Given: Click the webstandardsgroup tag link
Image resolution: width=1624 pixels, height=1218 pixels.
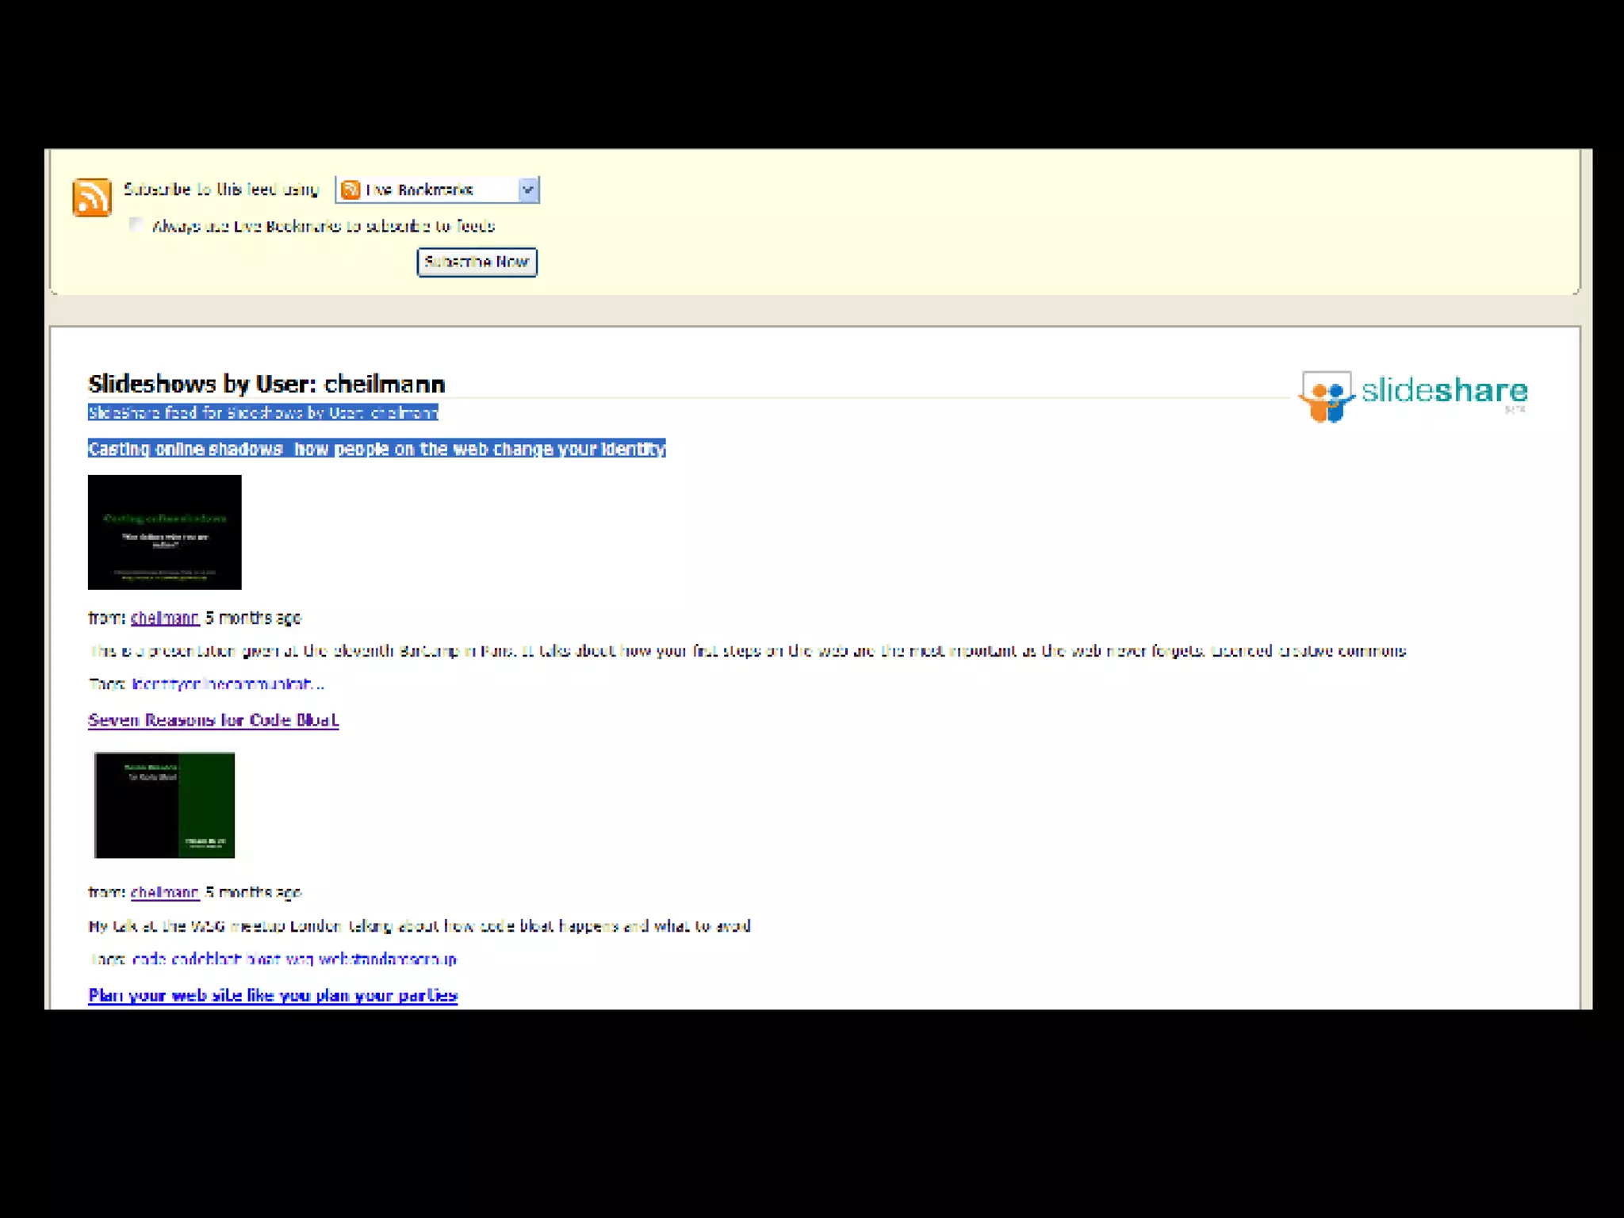Looking at the screenshot, I should [388, 959].
